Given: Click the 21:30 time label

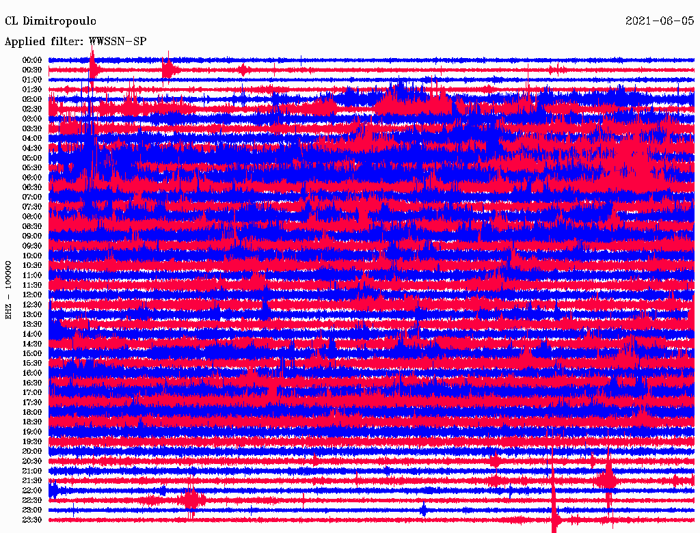Looking at the screenshot, I should pos(32,481).
